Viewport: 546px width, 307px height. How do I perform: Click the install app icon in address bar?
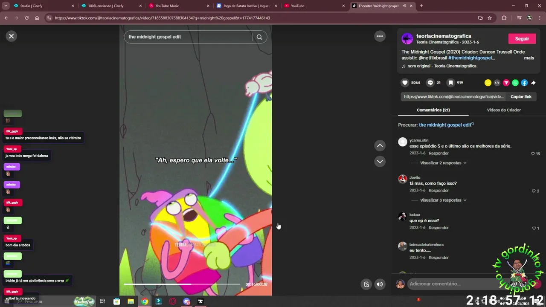click(480, 18)
